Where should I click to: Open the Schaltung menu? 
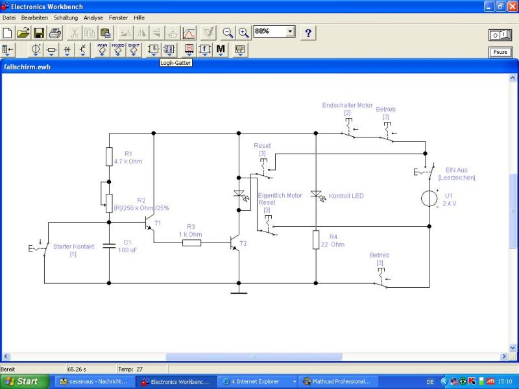(66, 18)
